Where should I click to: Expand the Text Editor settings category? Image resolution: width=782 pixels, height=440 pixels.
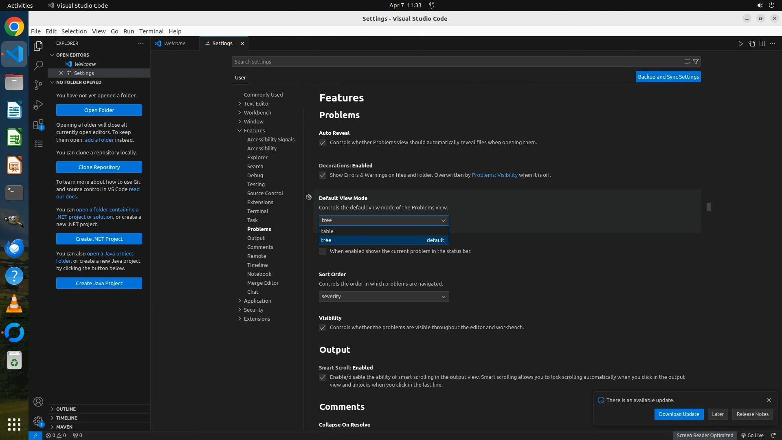tap(257, 103)
